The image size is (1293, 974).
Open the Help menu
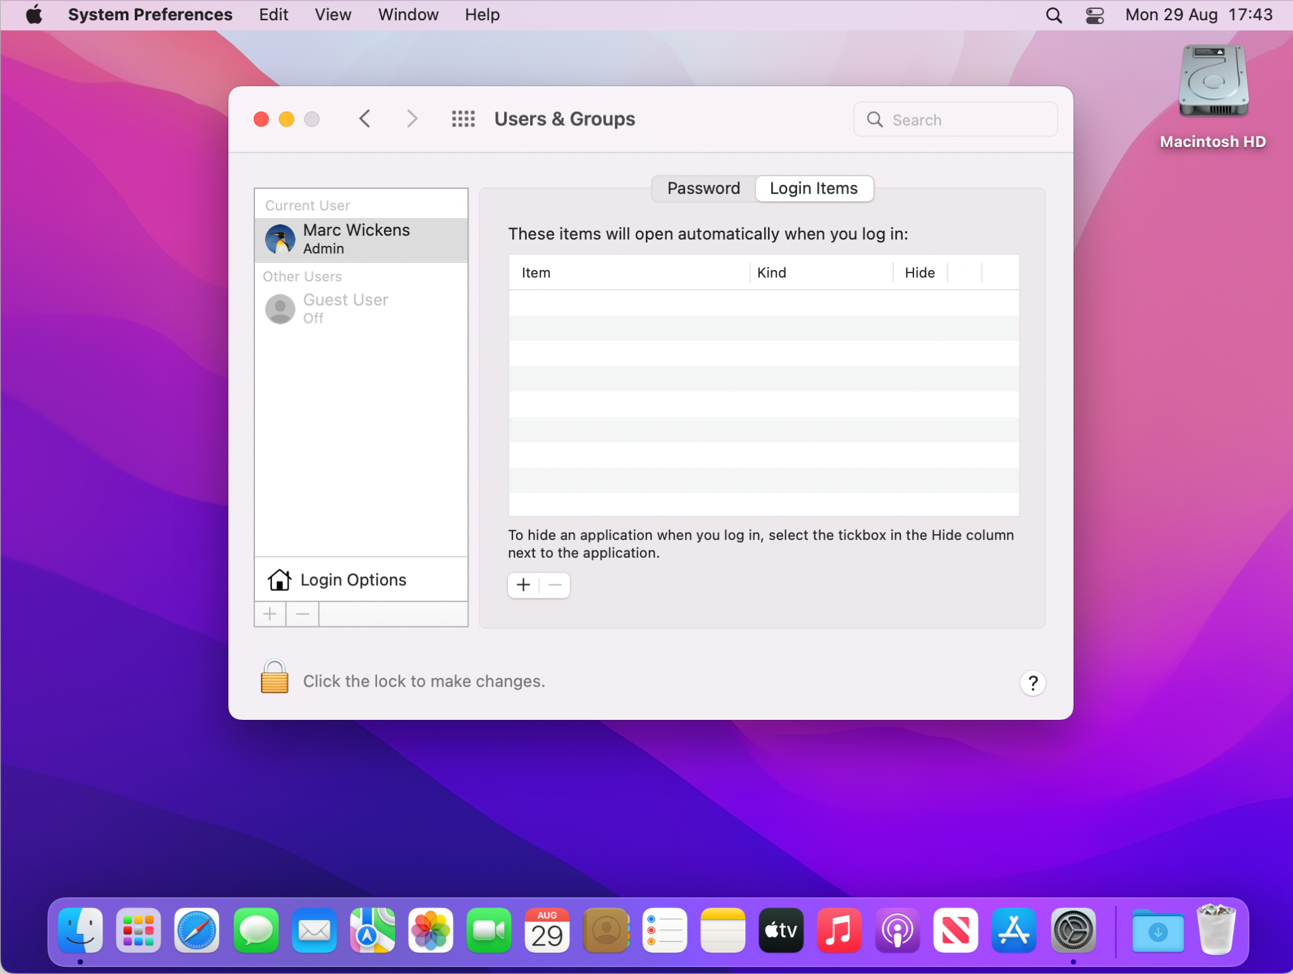click(482, 15)
